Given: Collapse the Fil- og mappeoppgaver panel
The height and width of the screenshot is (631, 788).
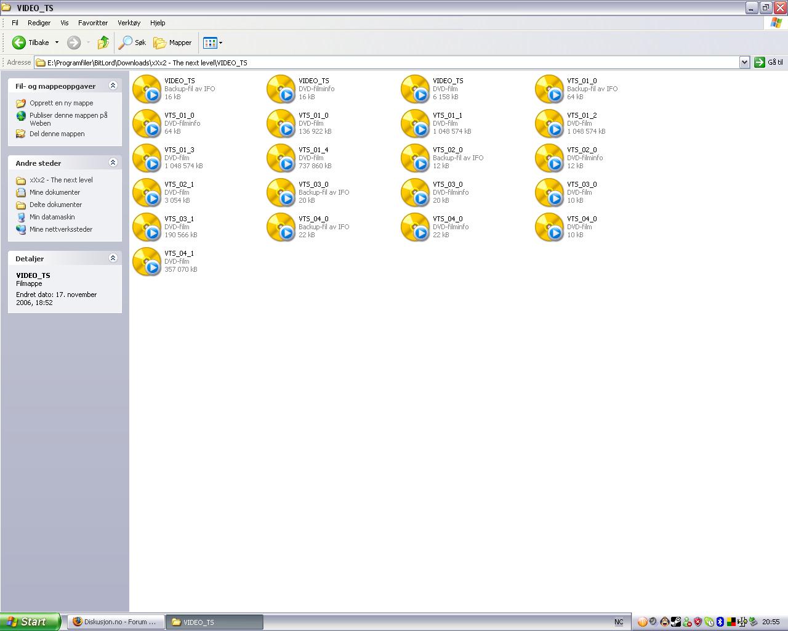Looking at the screenshot, I should (x=113, y=86).
